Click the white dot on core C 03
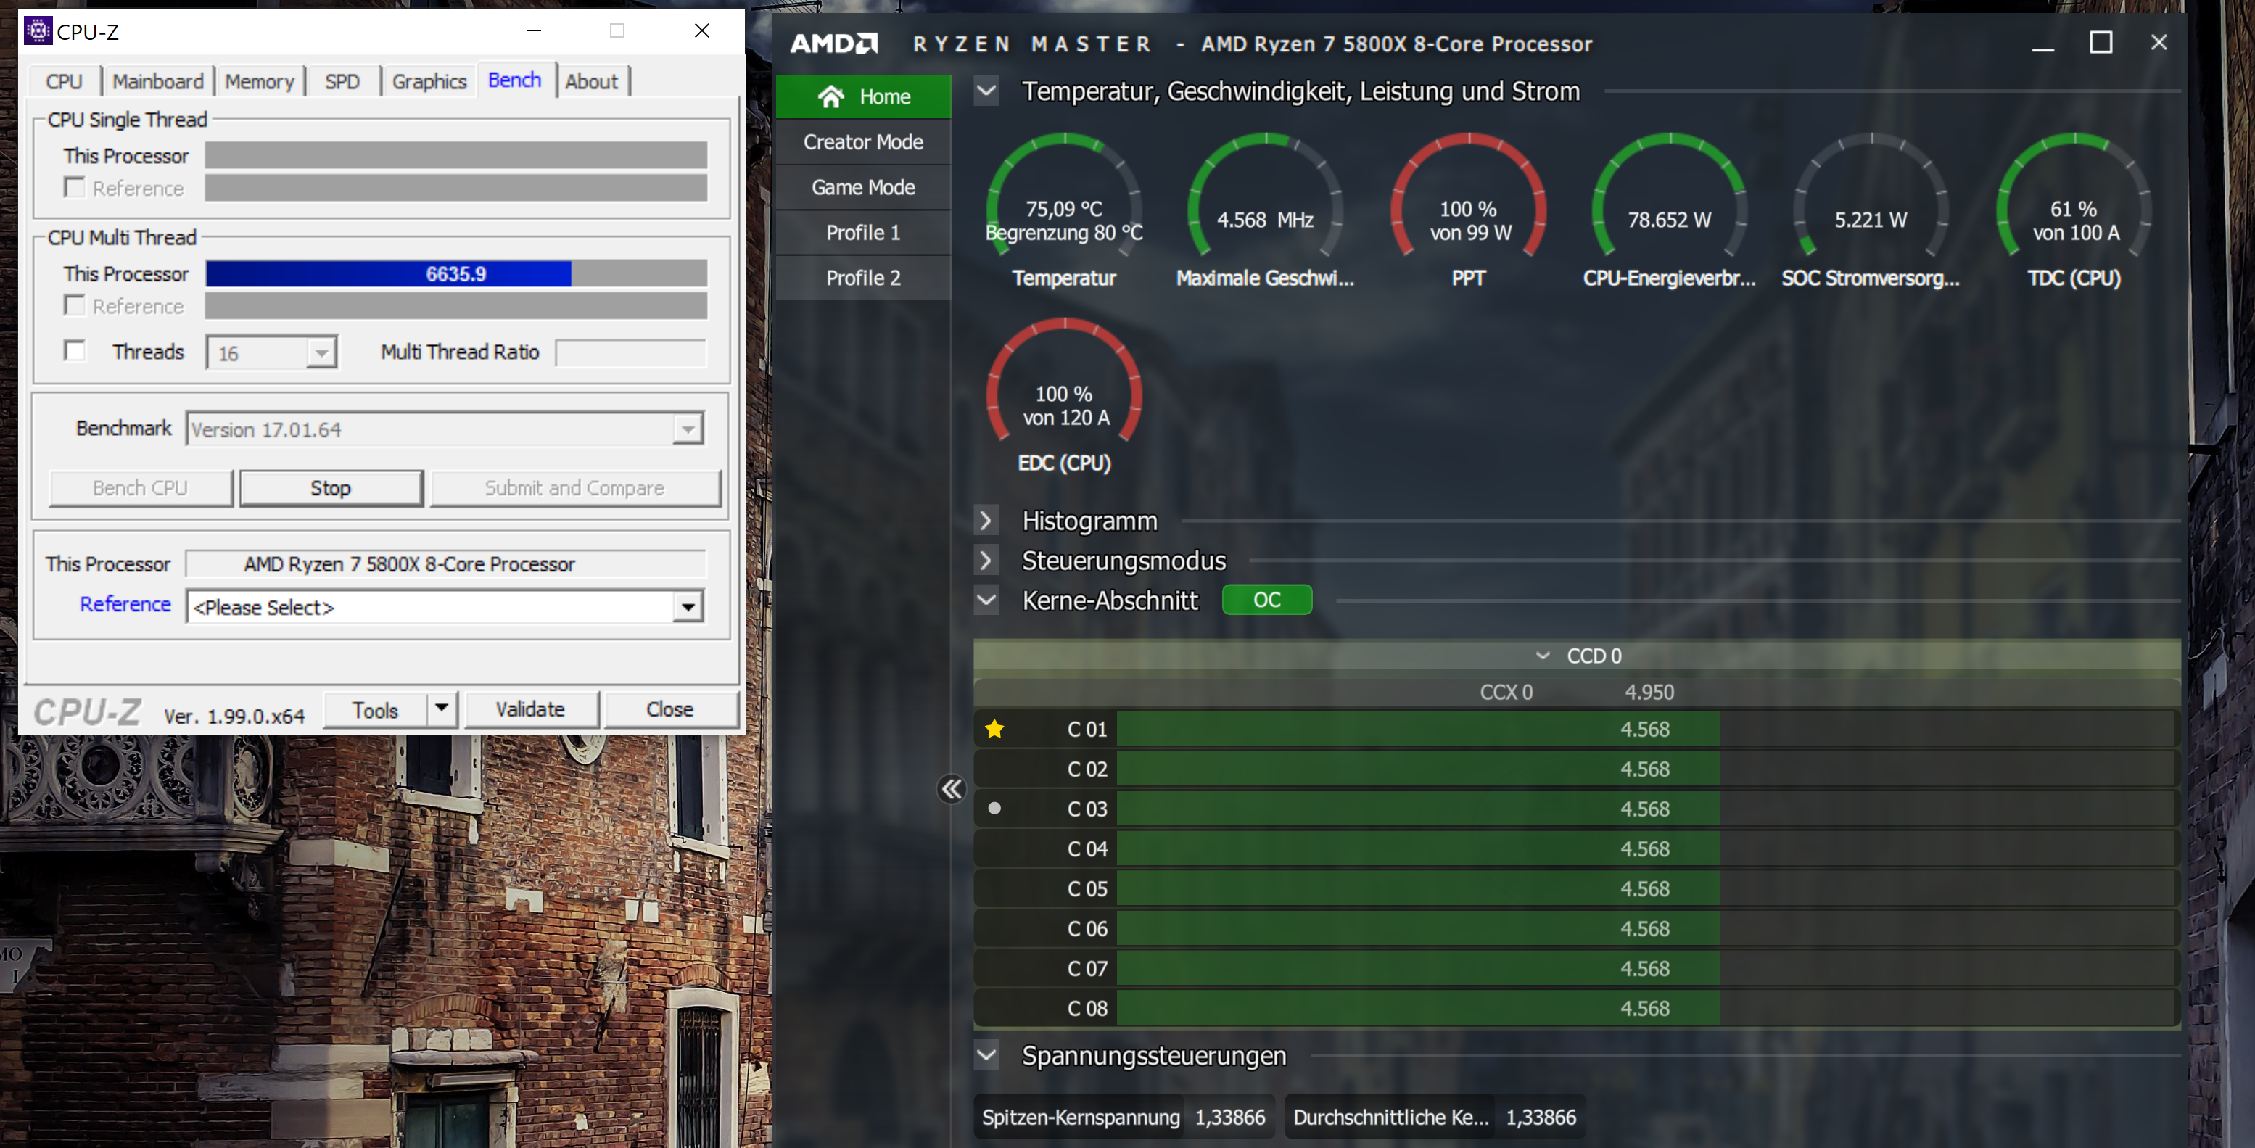This screenshot has width=2255, height=1148. [x=994, y=809]
